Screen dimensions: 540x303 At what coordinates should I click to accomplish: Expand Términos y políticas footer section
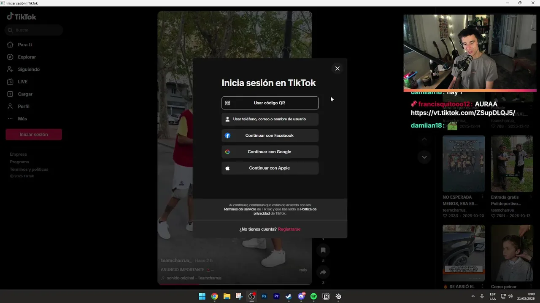pos(29,169)
